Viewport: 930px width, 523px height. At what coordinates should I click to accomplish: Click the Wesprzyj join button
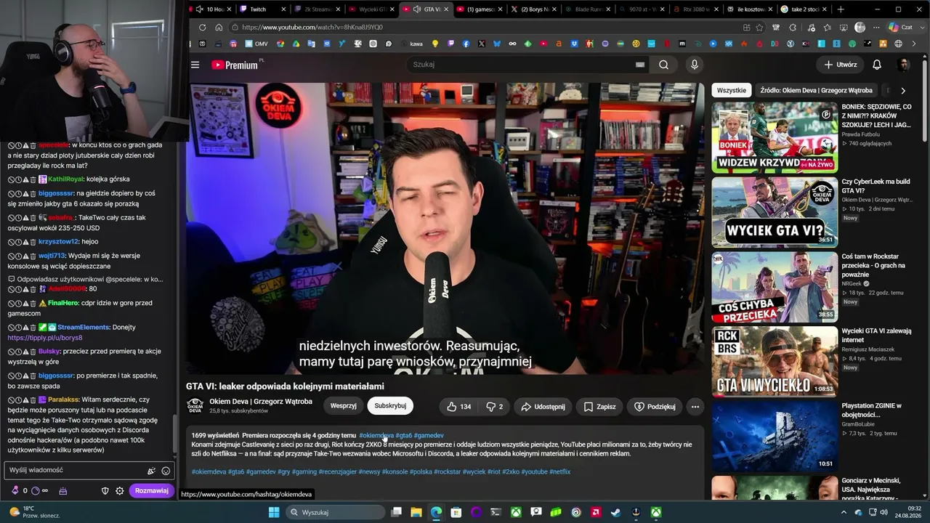coord(343,406)
